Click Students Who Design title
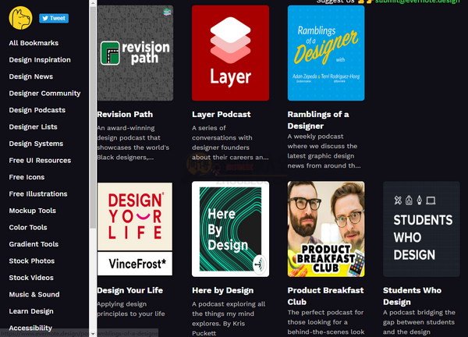Image resolution: width=468 pixels, height=337 pixels. point(412,296)
